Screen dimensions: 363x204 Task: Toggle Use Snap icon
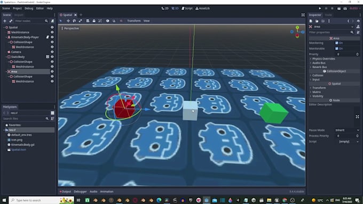click(114, 21)
